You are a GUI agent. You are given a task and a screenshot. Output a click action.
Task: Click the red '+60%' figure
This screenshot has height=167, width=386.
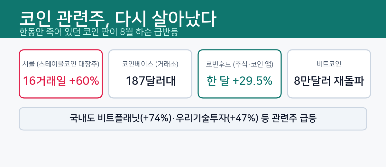click(84, 81)
